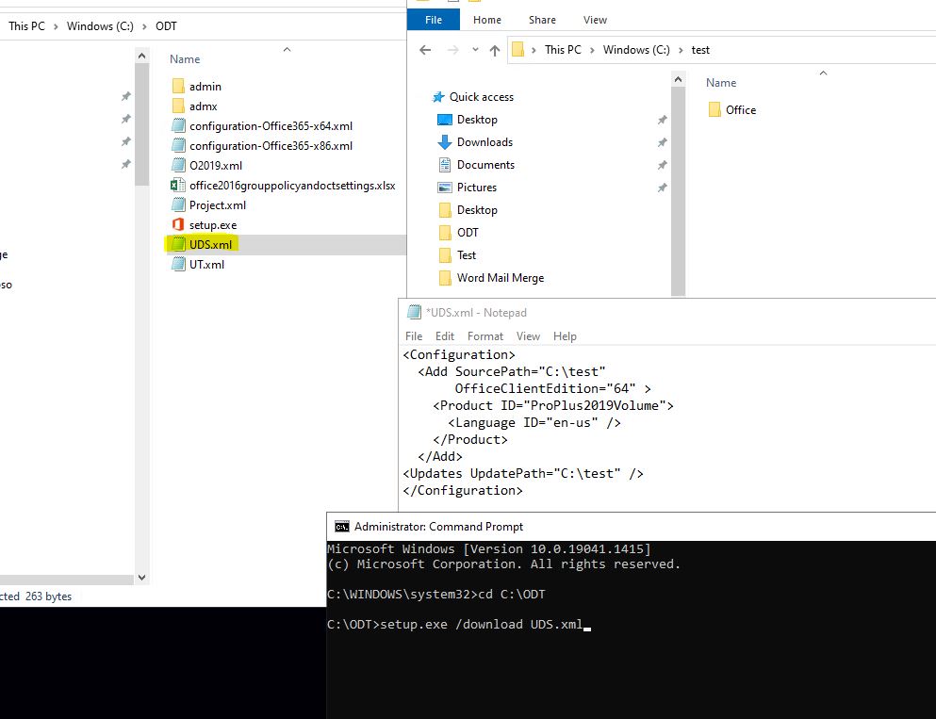
Task: Toggle Name column sort in test window
Action: pos(721,83)
